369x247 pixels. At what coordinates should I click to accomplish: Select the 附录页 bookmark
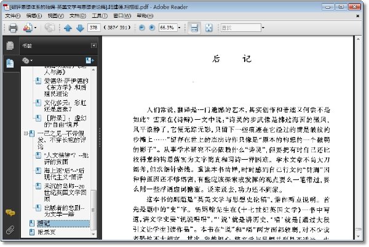click(x=46, y=232)
